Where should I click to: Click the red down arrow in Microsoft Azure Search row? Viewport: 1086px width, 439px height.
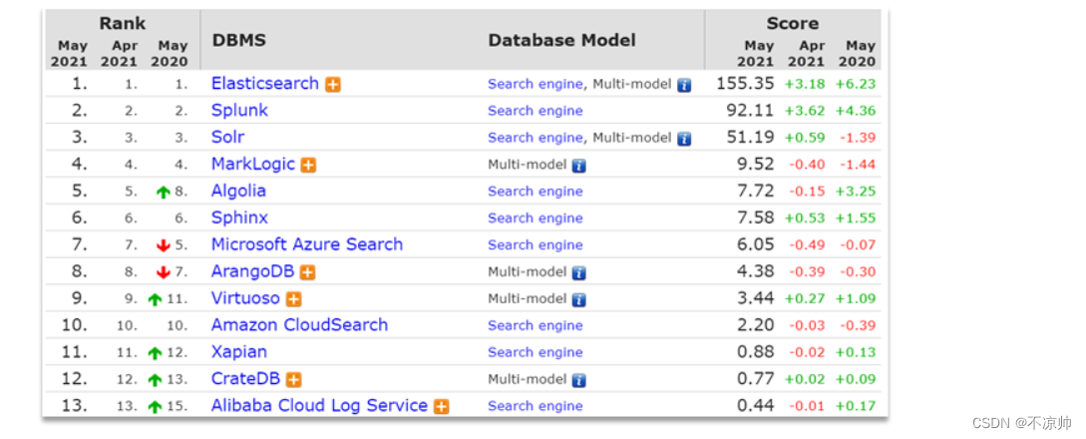[x=164, y=245]
